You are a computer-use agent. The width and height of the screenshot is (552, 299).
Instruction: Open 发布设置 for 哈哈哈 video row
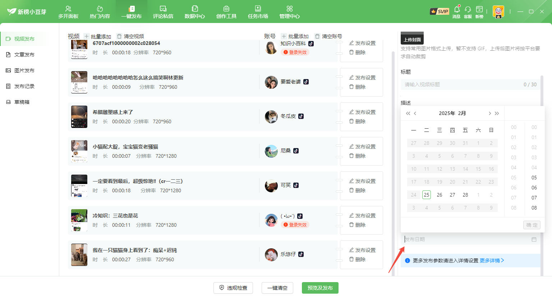[x=362, y=78]
